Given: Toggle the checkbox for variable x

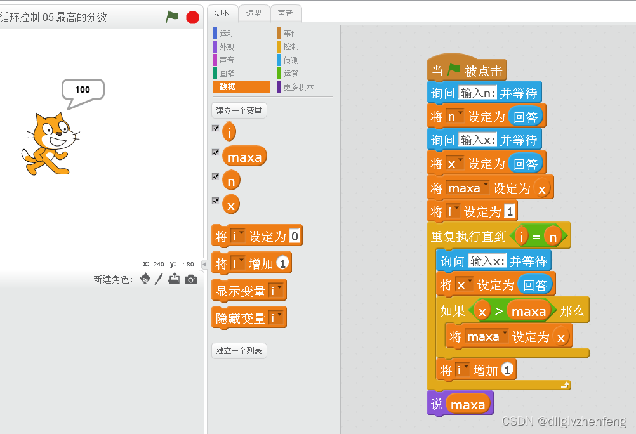Looking at the screenshot, I should (215, 201).
